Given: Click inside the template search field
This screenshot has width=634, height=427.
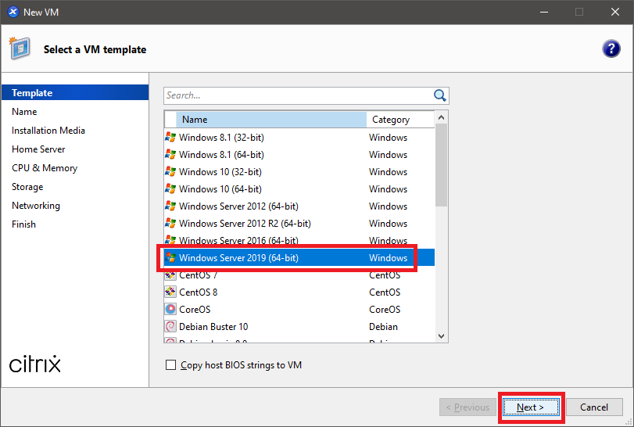Looking at the screenshot, I should [x=297, y=95].
